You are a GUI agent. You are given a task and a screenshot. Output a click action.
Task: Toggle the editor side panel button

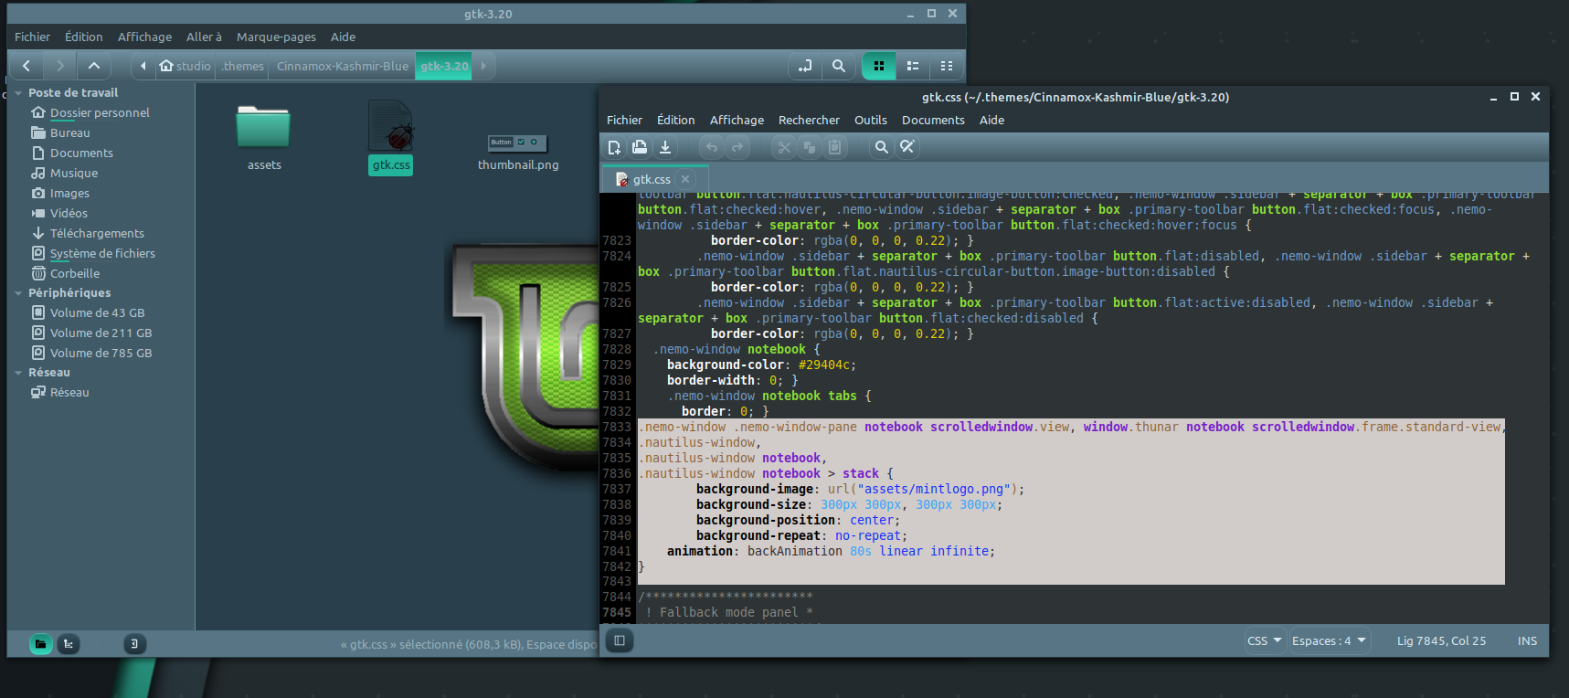[620, 640]
